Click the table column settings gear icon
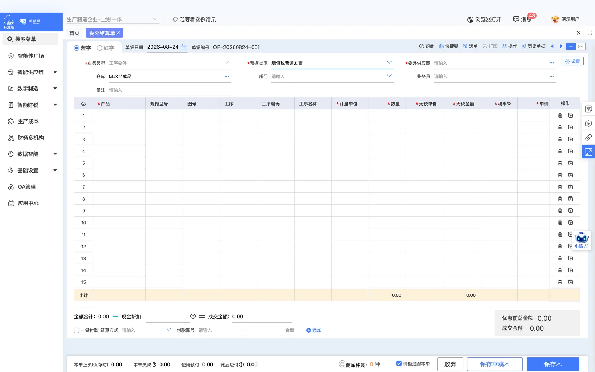 coord(84,104)
